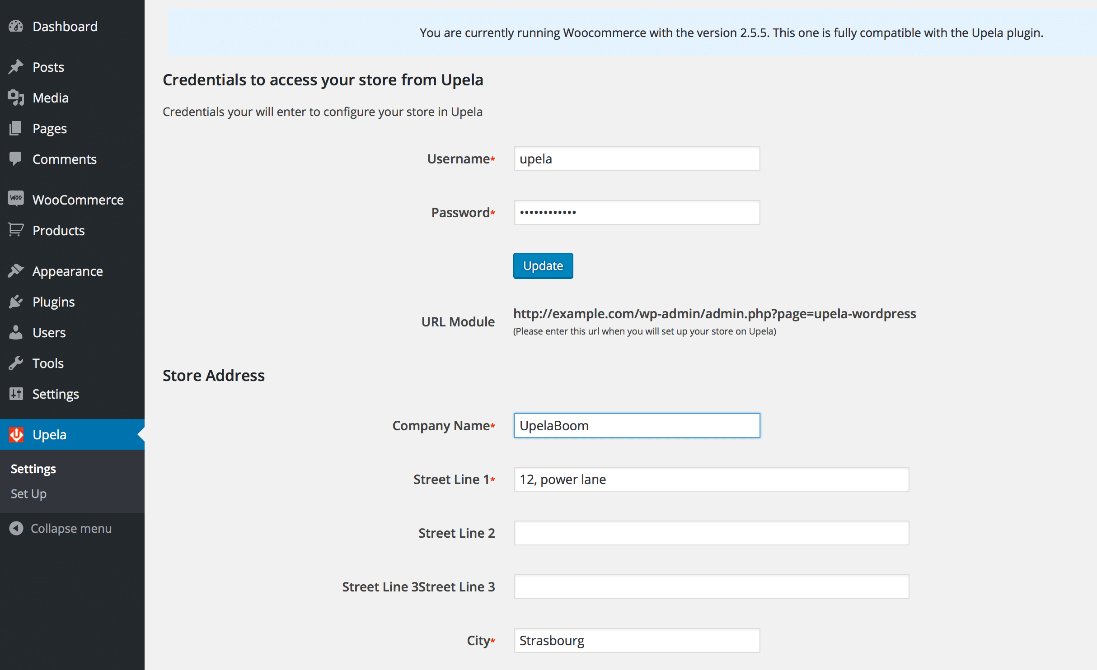Click the red Upela logo icon
1097x670 pixels.
(x=16, y=434)
